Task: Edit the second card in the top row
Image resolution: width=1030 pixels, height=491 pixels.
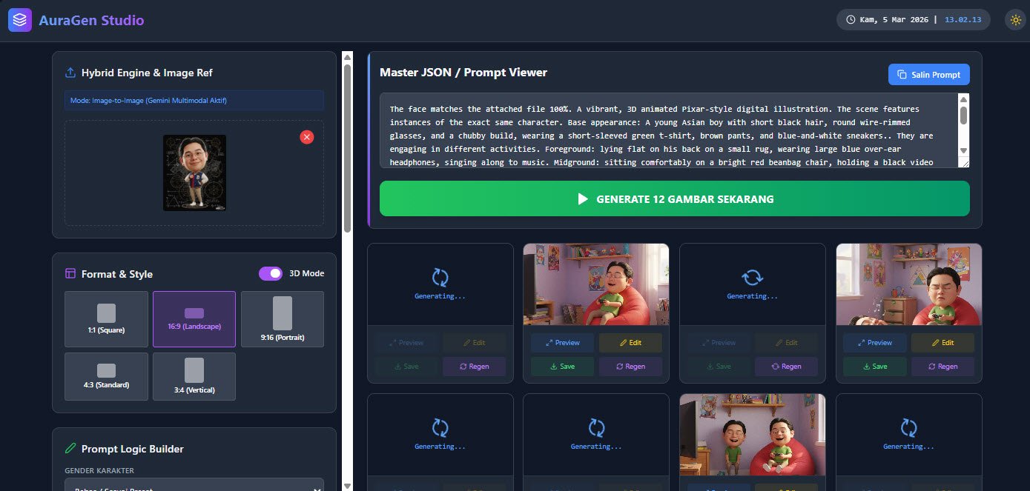Action: coord(630,343)
